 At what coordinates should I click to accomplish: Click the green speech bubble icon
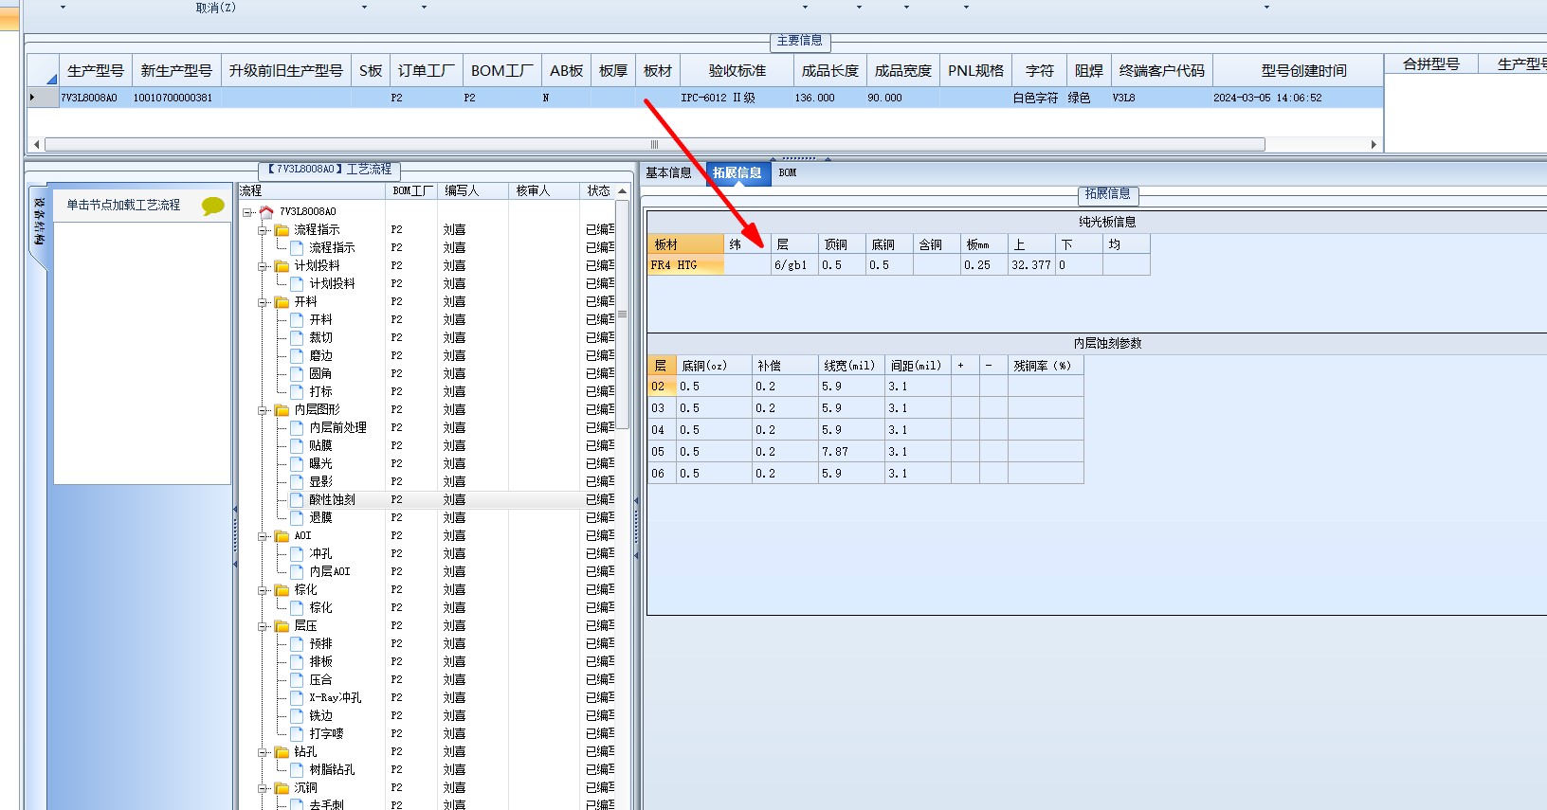click(x=213, y=206)
